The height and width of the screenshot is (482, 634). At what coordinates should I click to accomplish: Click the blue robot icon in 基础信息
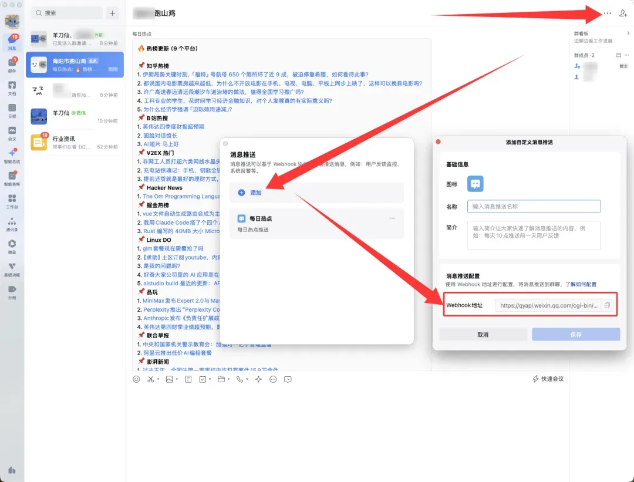[475, 184]
